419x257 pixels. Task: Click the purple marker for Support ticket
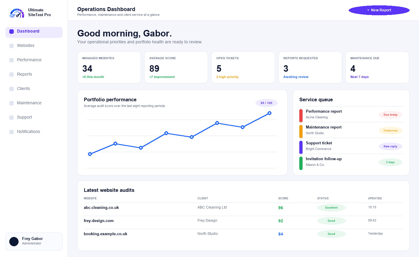click(x=301, y=147)
